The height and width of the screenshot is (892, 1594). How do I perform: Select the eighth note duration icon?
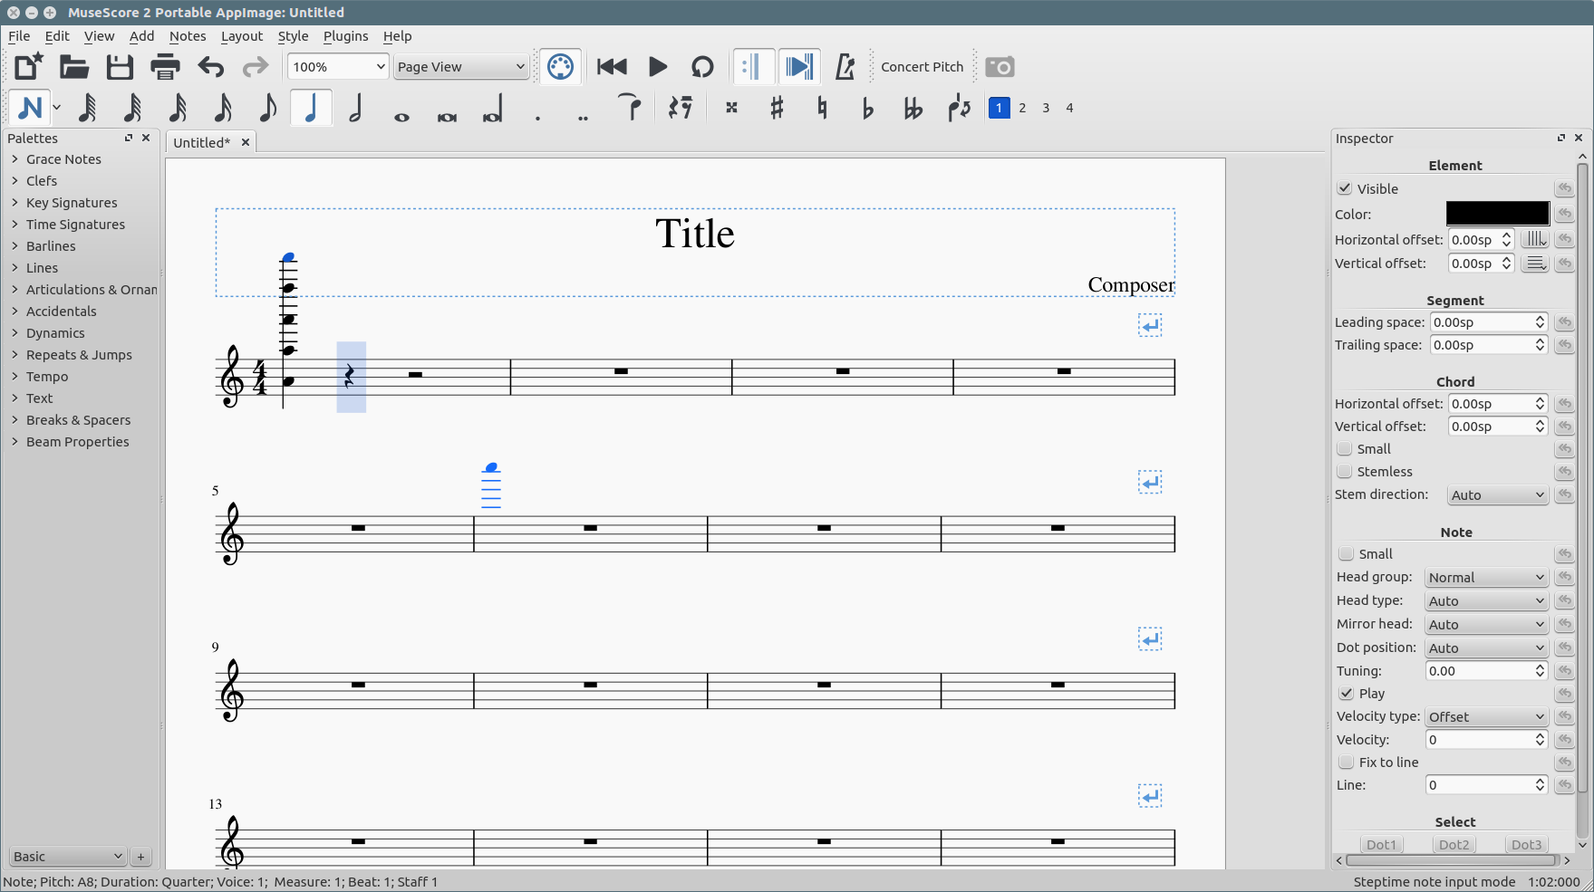coord(266,108)
